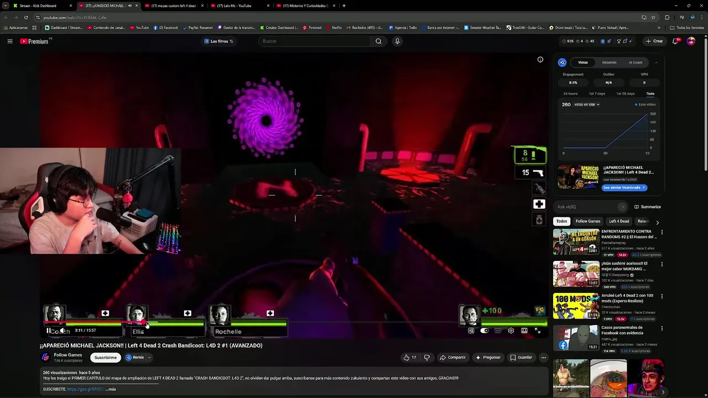708x398 pixels.
Task: Open Enfrentamiento contra randoms video thumbnail
Action: coord(576,242)
